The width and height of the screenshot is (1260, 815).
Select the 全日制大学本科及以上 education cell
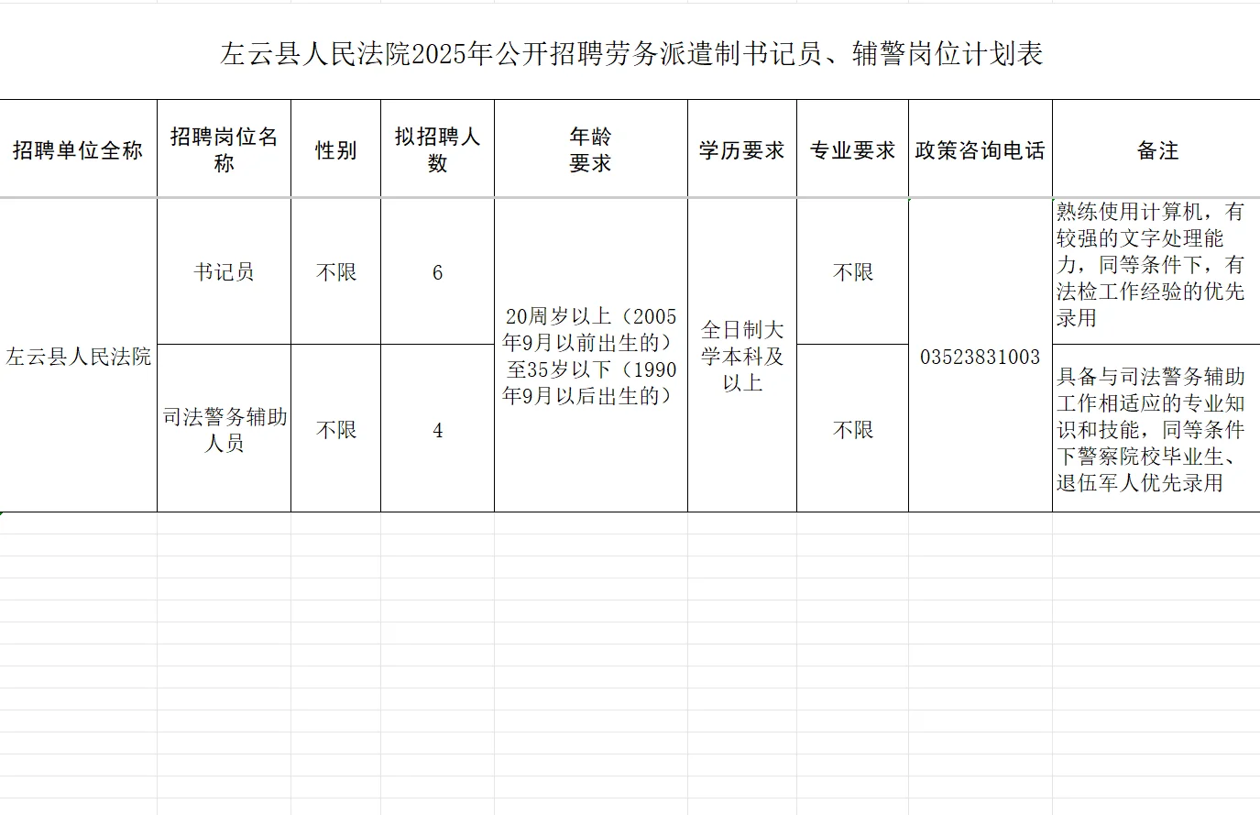[742, 356]
